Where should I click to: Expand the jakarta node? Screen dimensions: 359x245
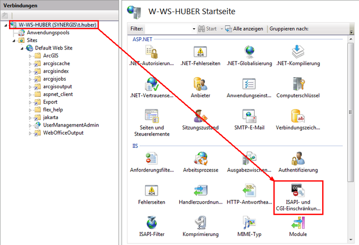coord(30,117)
